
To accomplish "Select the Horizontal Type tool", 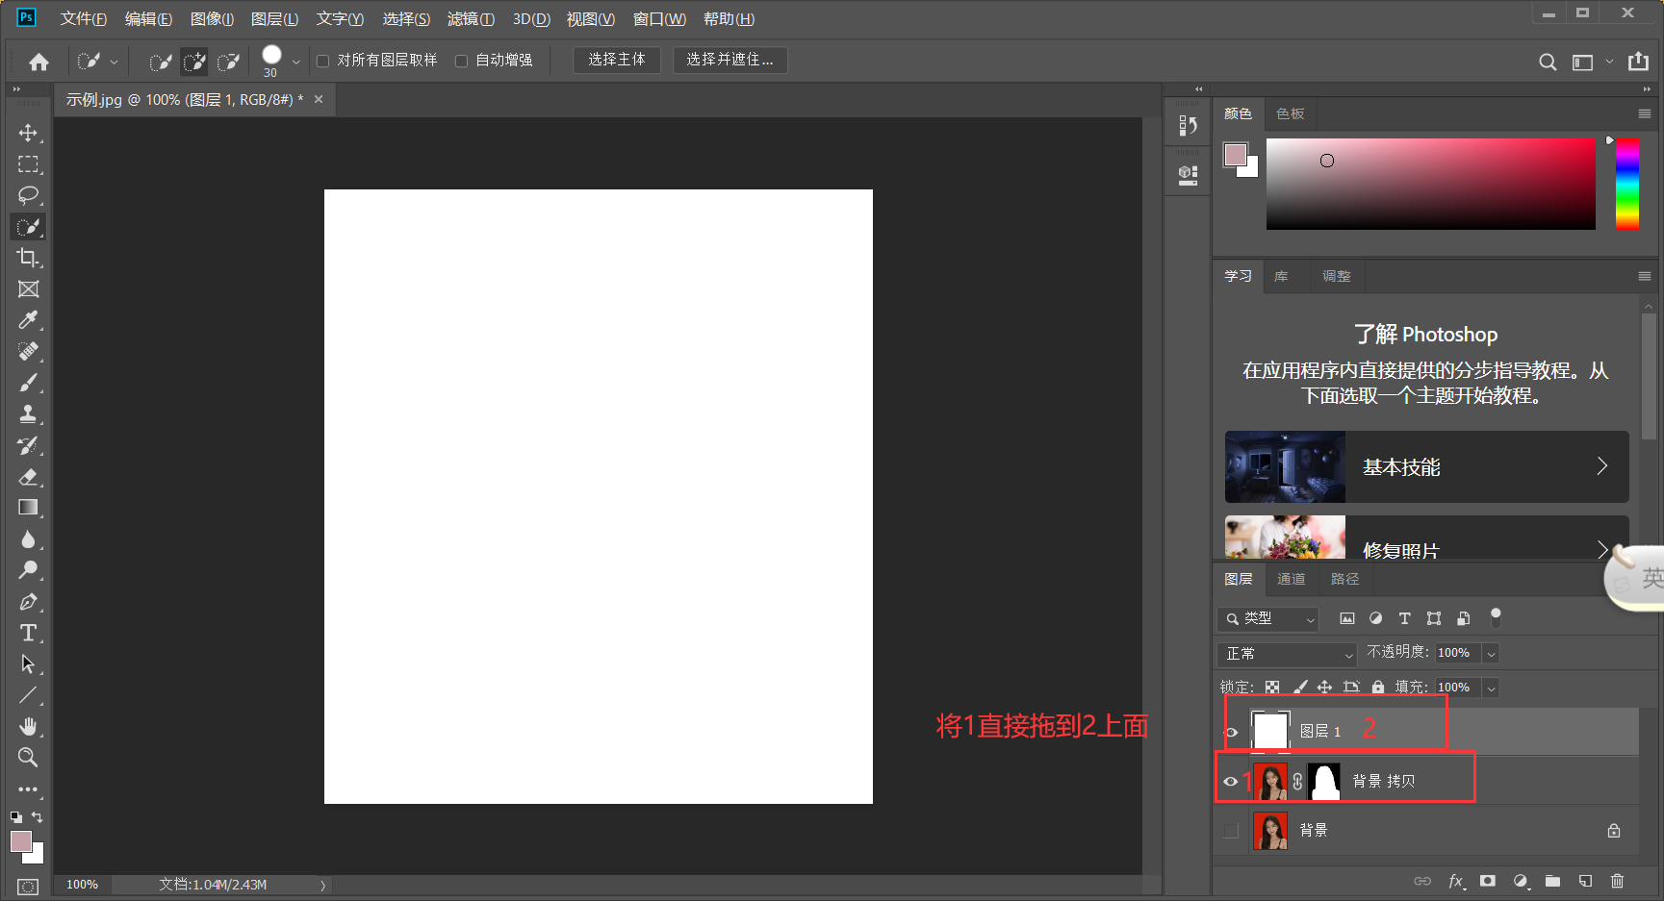I will 28,633.
